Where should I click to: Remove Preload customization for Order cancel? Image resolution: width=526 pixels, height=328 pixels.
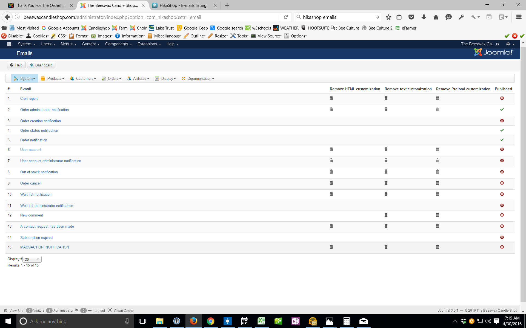(x=437, y=183)
